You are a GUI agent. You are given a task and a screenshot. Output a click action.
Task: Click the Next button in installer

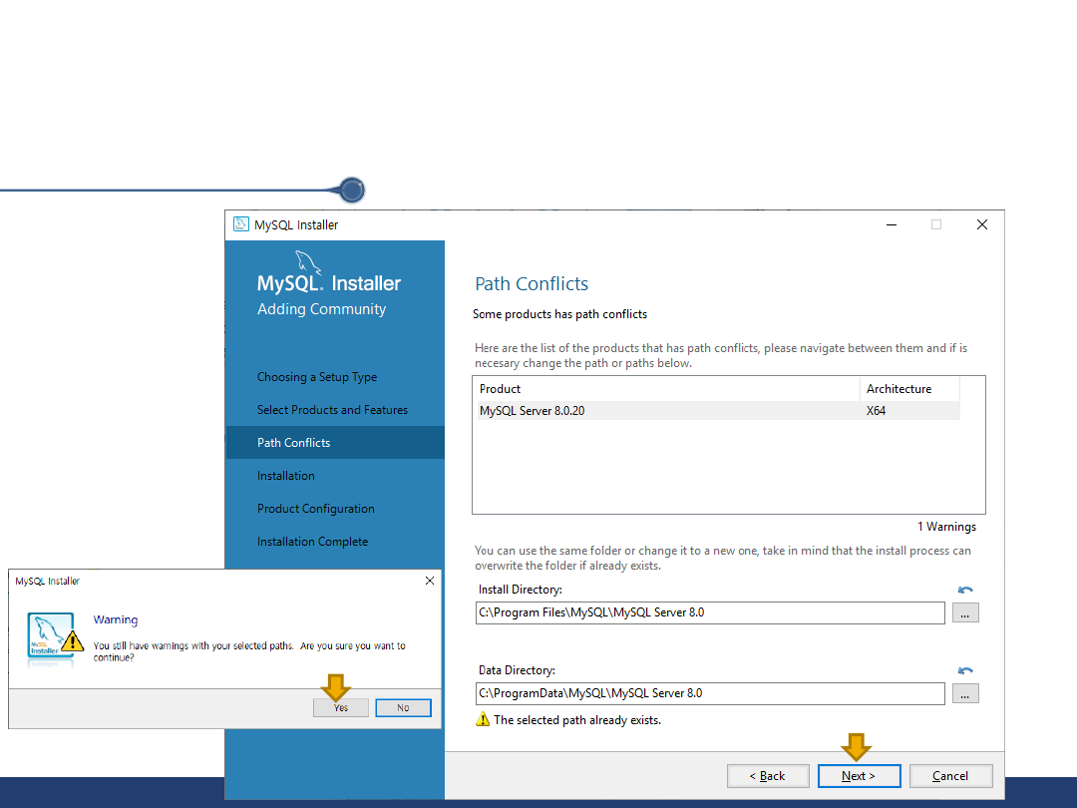(x=859, y=776)
